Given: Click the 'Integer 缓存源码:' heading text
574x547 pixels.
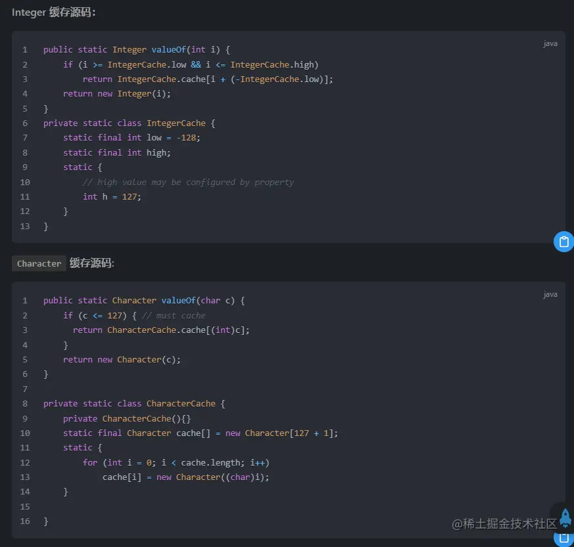Looking at the screenshot, I should (x=54, y=12).
